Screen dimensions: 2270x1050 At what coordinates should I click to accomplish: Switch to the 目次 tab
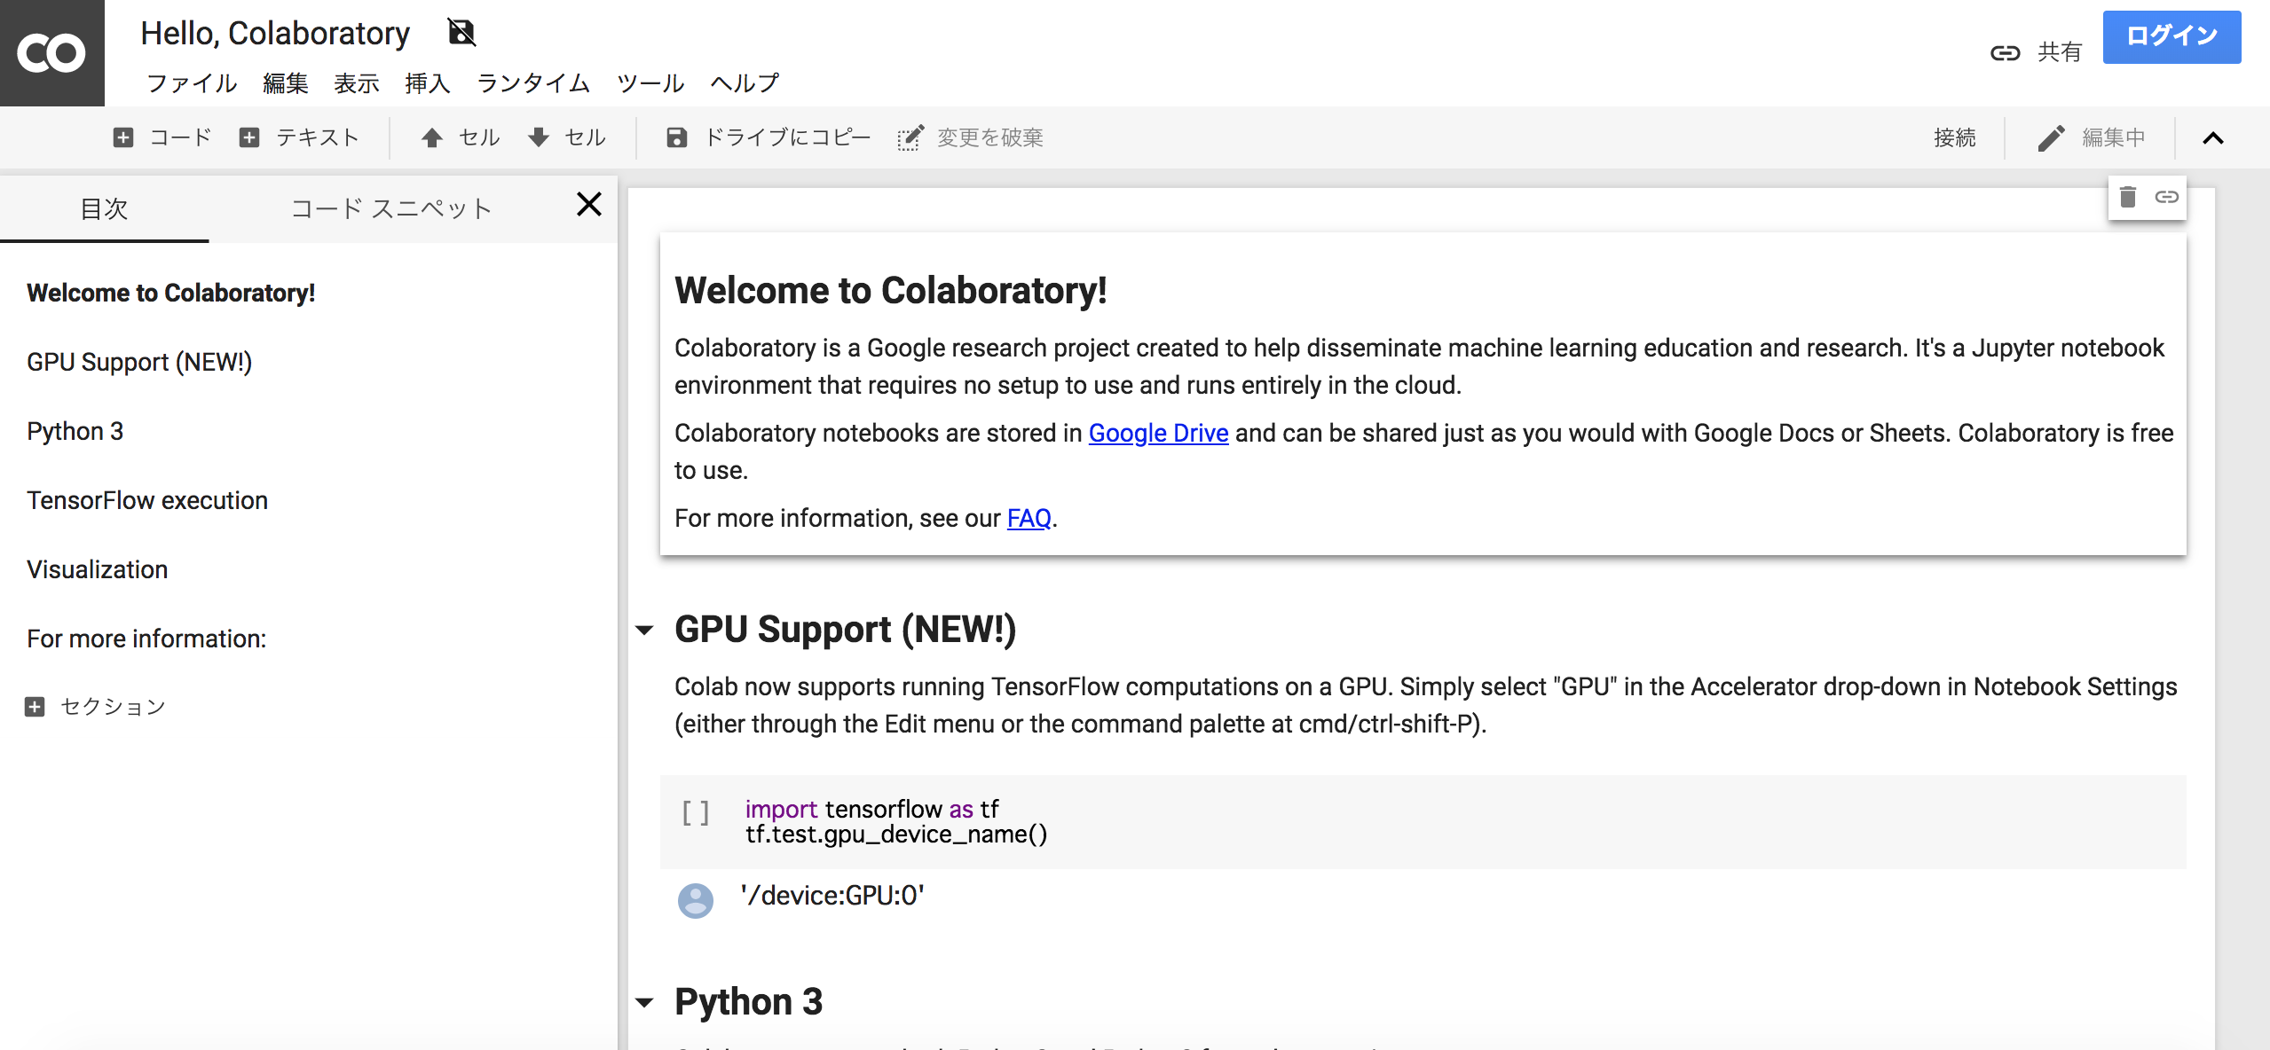[105, 208]
